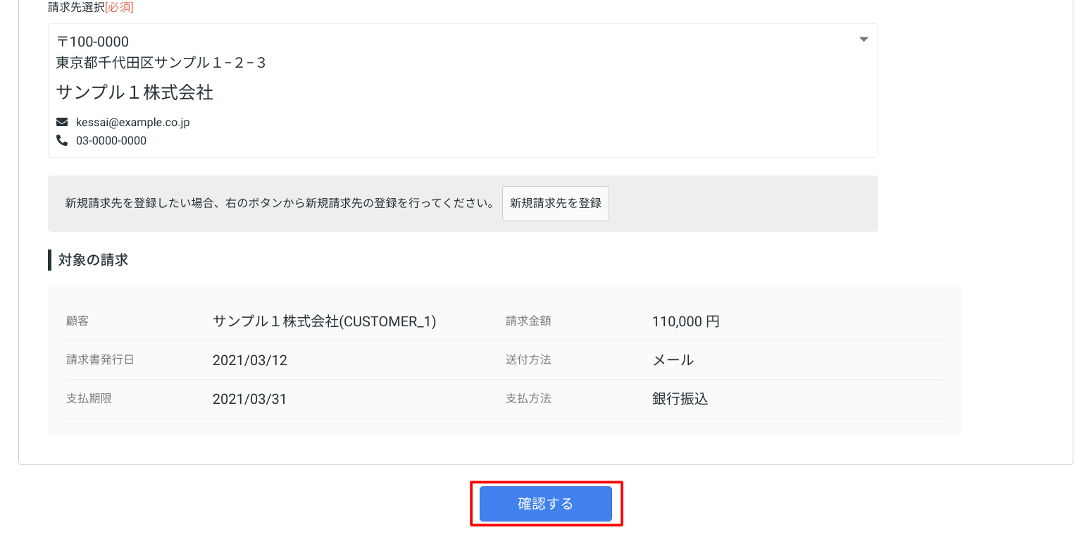
Task: Click the amount 110,000 円
Action: pyautogui.click(x=686, y=321)
